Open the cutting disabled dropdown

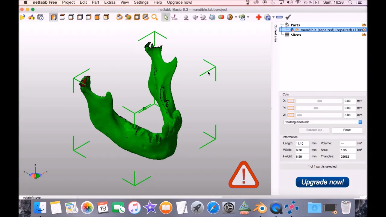pyautogui.click(x=322, y=122)
